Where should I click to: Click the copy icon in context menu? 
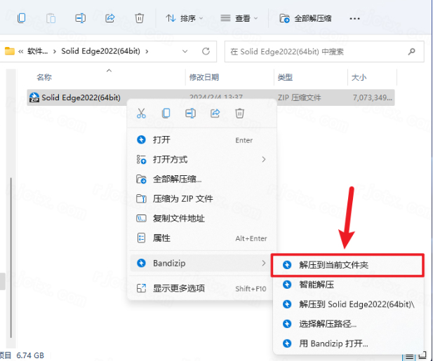[x=166, y=113]
